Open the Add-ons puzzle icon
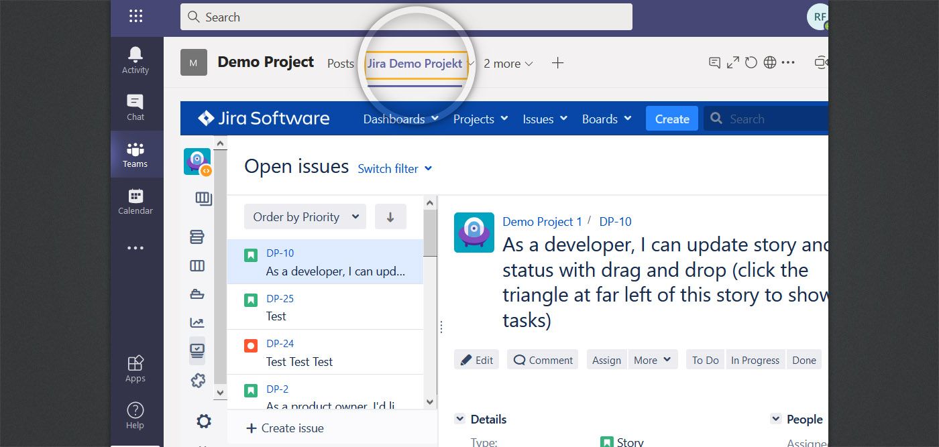Image resolution: width=939 pixels, height=447 pixels. (x=197, y=381)
